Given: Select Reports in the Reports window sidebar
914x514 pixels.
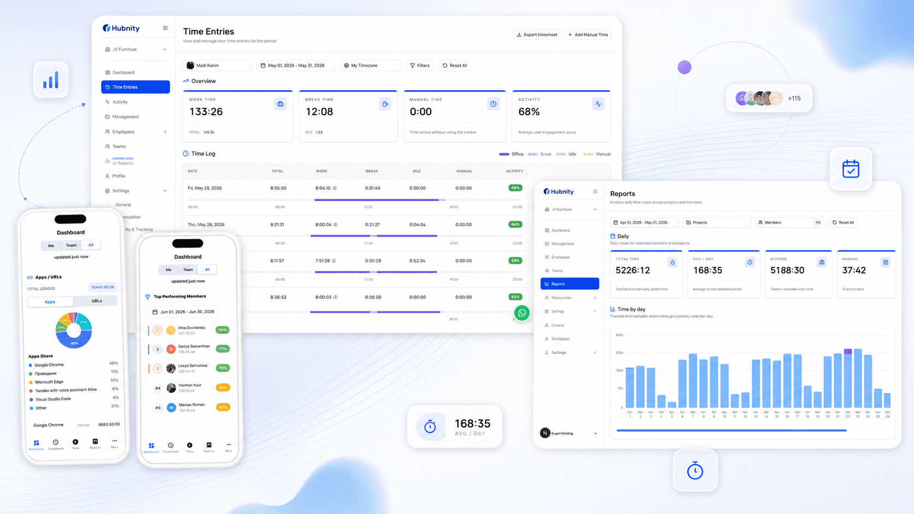Looking at the screenshot, I should [570, 284].
